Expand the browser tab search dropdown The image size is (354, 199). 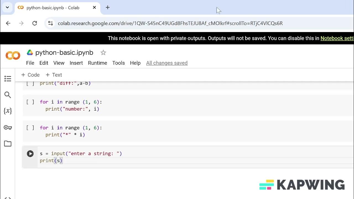pos(7,7)
